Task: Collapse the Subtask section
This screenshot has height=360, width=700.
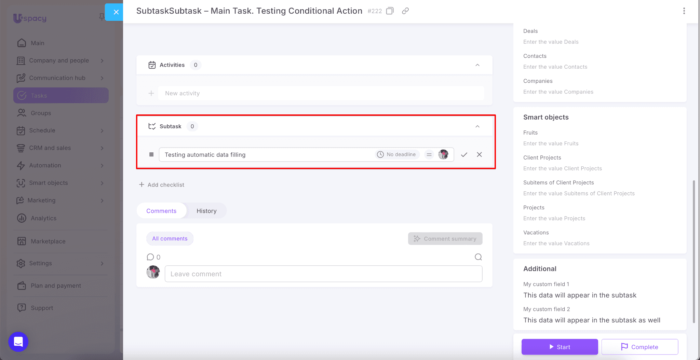Action: point(477,126)
